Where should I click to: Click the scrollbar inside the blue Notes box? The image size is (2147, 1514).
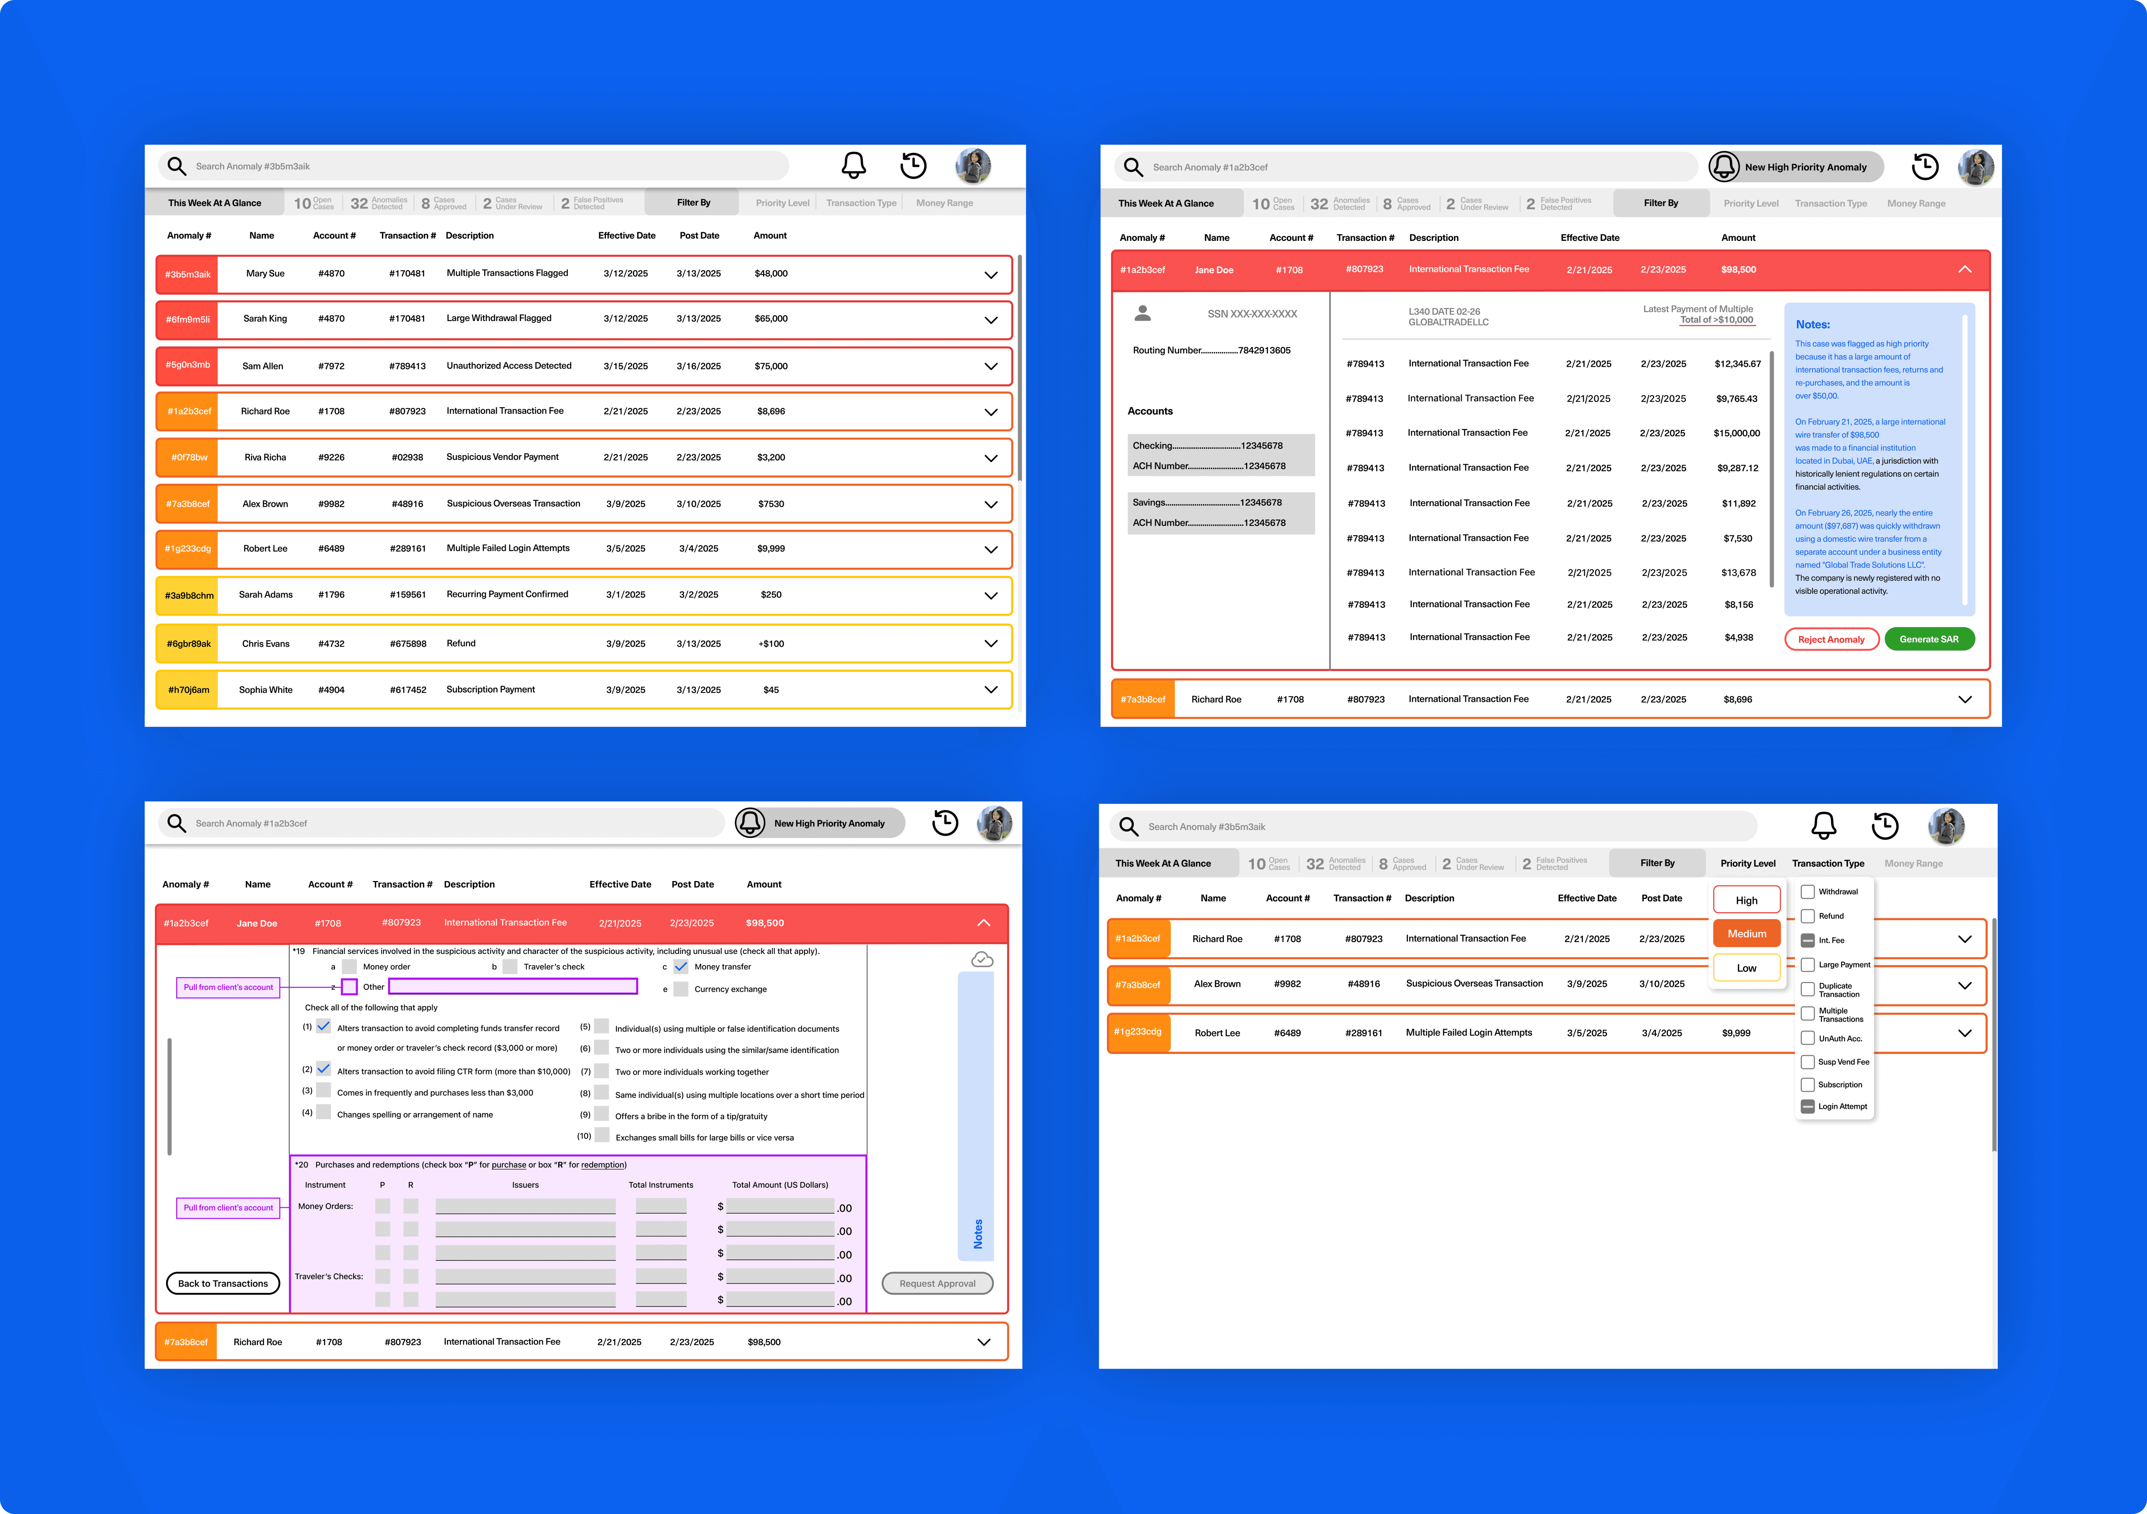(1965, 458)
